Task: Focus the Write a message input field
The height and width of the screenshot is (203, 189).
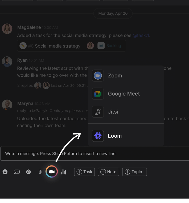Action: click(95, 154)
